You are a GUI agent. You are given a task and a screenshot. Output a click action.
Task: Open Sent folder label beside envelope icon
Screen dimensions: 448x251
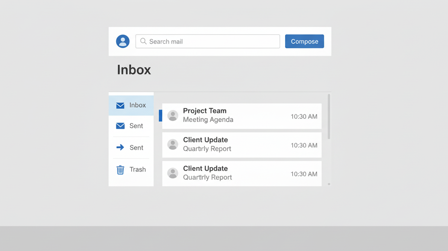click(x=136, y=126)
